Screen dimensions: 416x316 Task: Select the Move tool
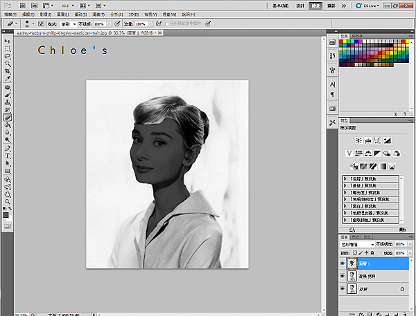(8, 41)
